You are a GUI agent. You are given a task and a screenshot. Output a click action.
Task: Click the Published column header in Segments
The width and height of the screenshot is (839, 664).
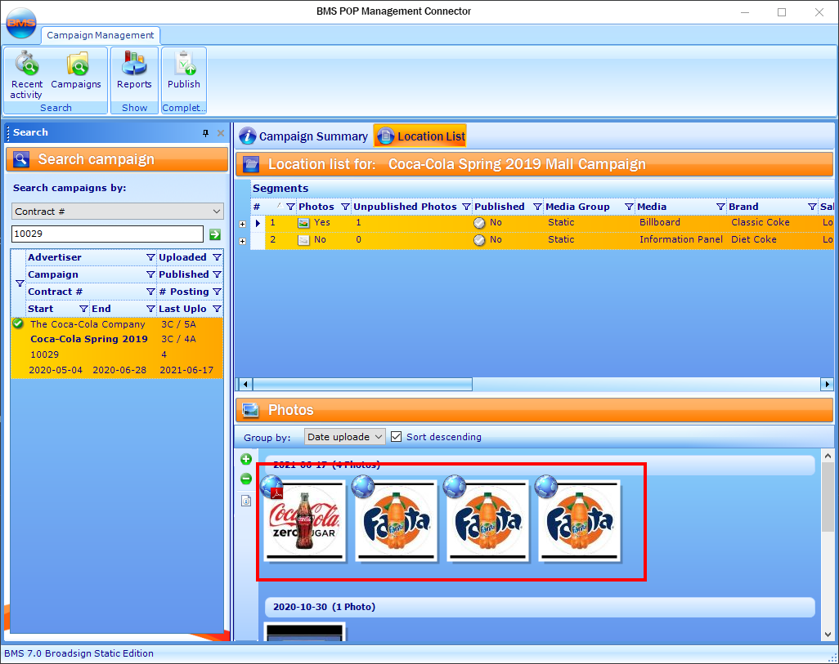(499, 207)
